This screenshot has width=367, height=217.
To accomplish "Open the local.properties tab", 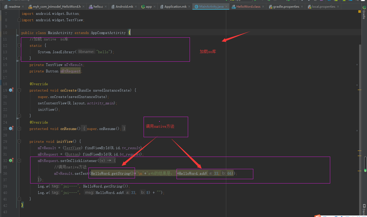I will click(x=324, y=7).
